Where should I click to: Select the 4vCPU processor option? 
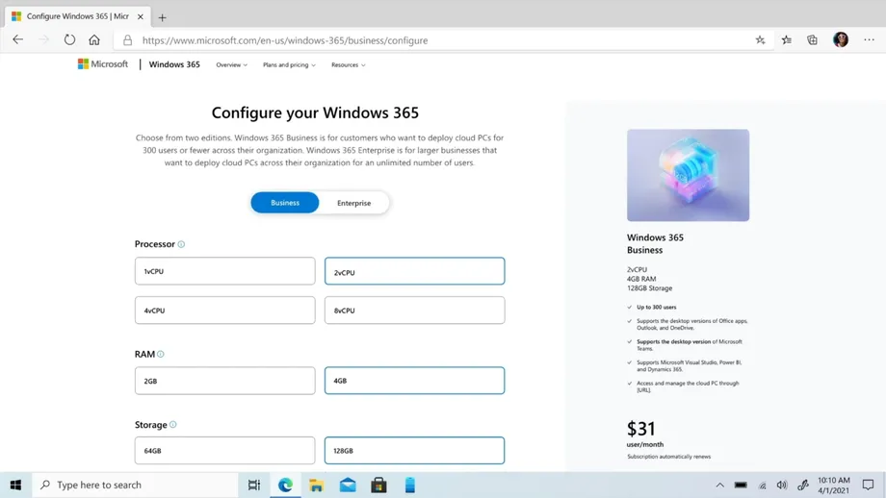pyautogui.click(x=225, y=311)
